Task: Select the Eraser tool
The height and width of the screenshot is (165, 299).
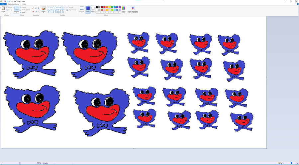Action: 33,11
